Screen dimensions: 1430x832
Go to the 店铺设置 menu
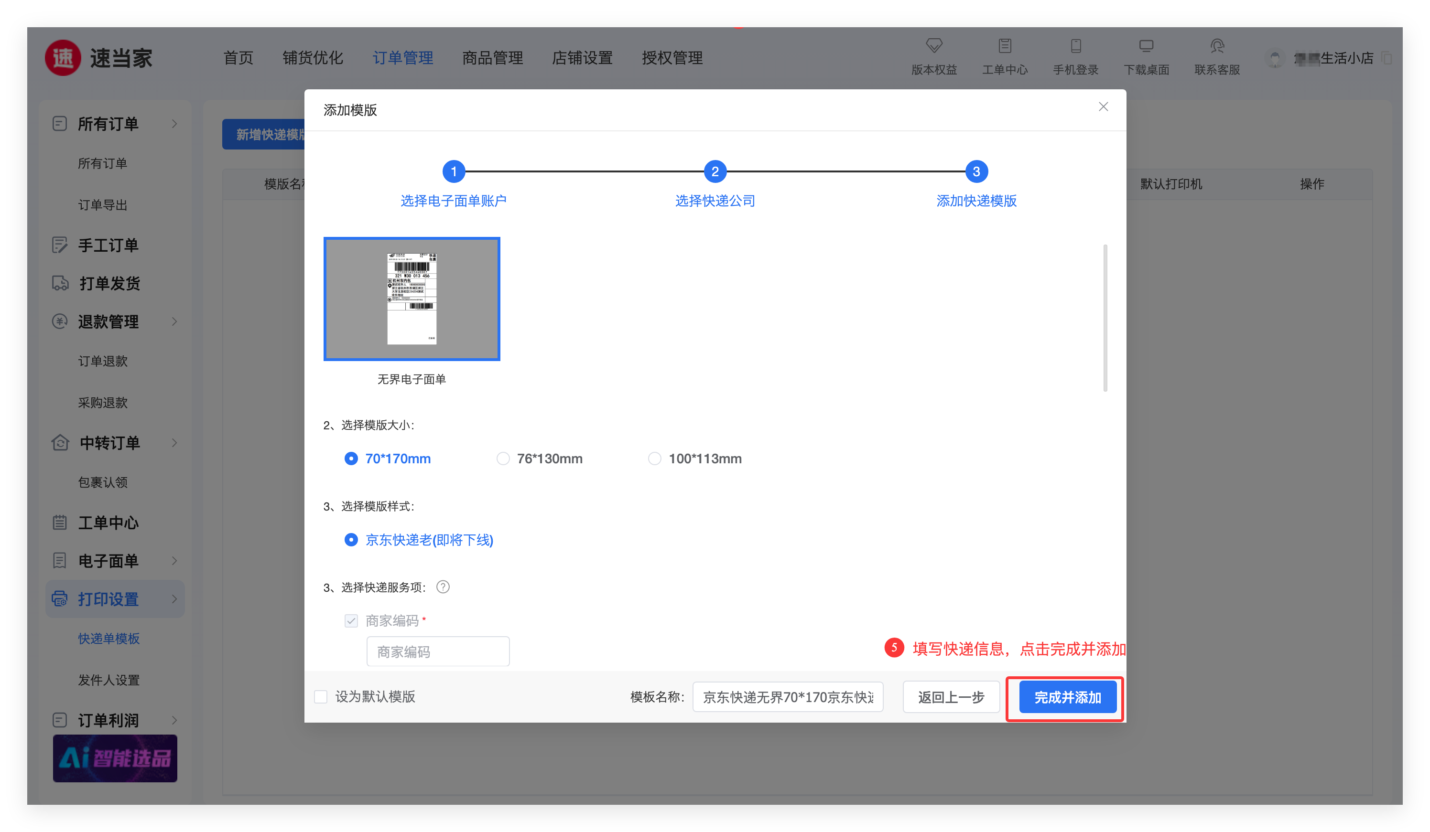[x=582, y=58]
